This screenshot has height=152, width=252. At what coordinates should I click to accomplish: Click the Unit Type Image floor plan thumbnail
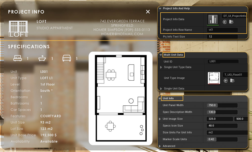click(x=214, y=78)
